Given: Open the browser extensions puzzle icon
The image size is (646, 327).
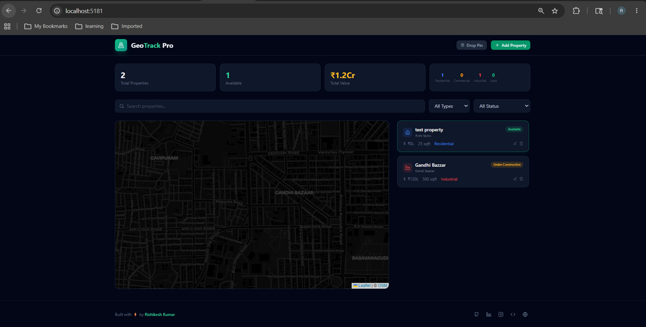Looking at the screenshot, I should pos(576,11).
